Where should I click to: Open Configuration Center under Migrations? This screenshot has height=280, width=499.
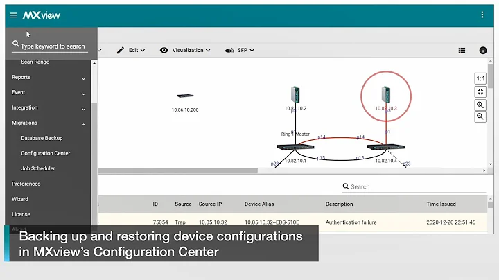46,153
